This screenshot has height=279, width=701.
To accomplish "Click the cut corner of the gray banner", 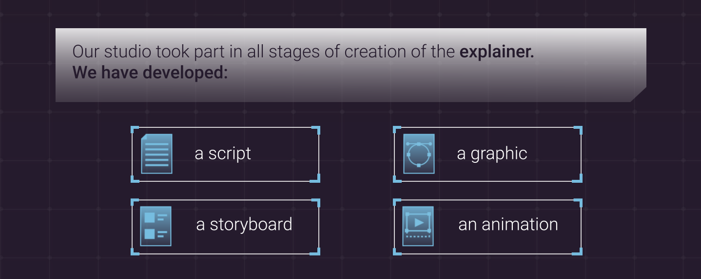I will point(639,95).
